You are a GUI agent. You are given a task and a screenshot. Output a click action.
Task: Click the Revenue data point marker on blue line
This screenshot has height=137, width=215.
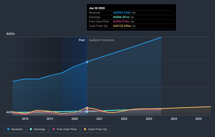(x=87, y=62)
